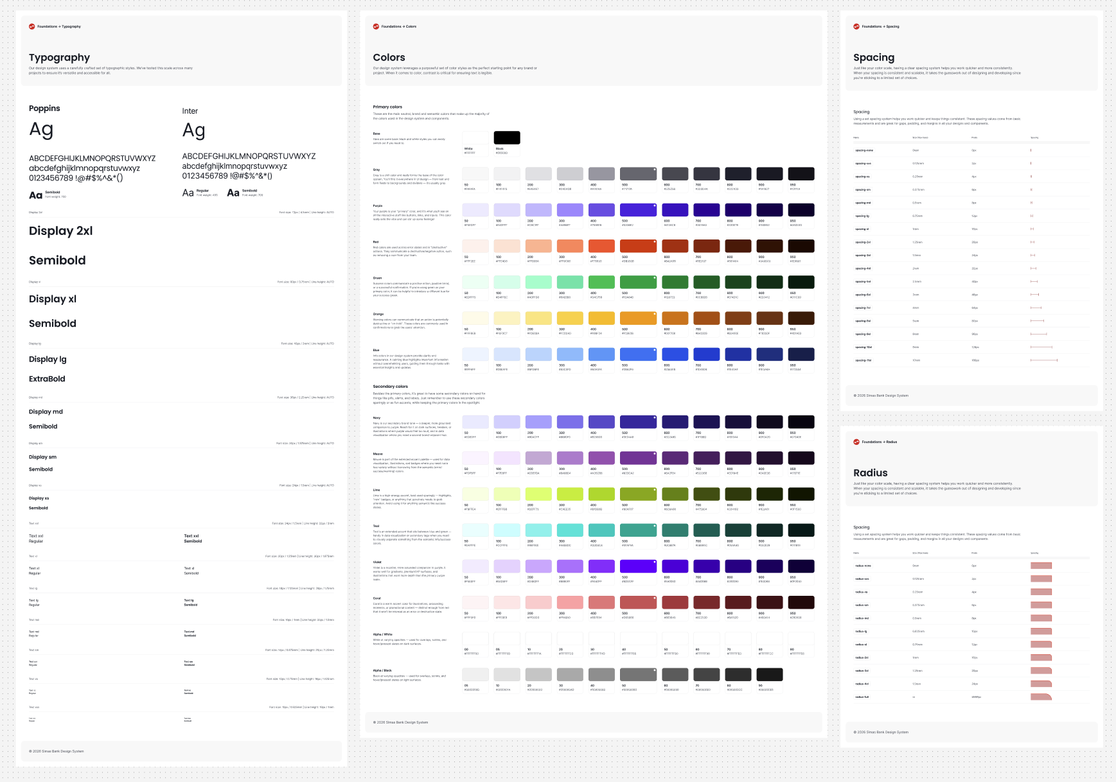Screen dimensions: 1116x782
Task: Click the red logo icon in Colors frame header
Action: [x=376, y=26]
